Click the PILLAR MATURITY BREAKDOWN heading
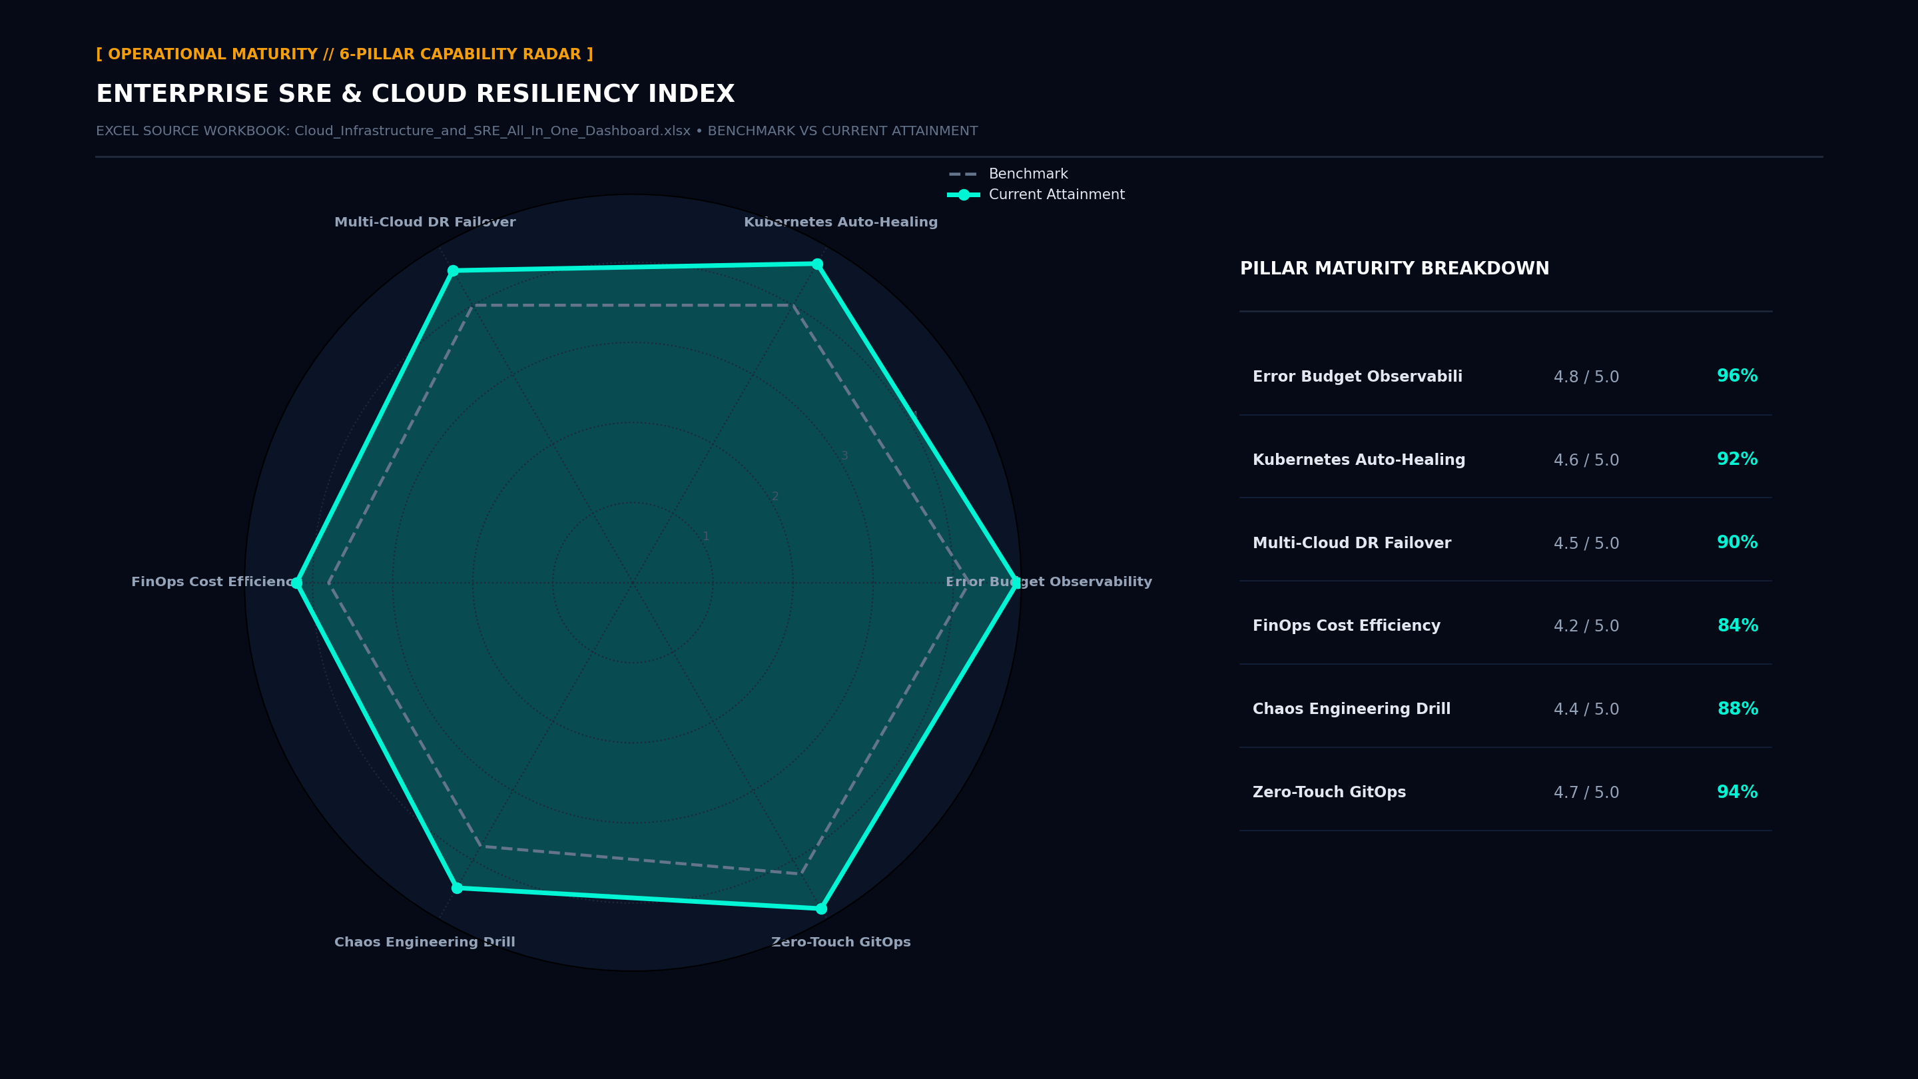The image size is (1918, 1079). click(1395, 269)
